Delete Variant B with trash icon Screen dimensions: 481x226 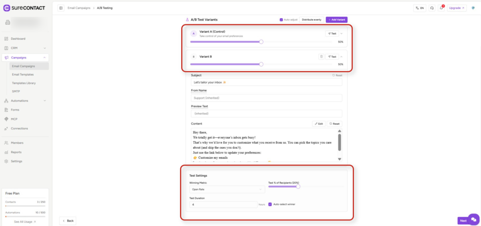click(321, 57)
